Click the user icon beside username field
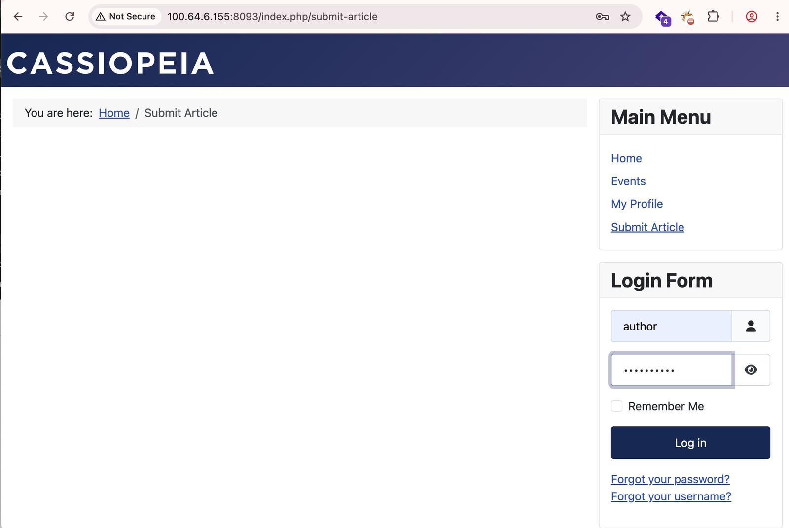This screenshot has width=789, height=528. tap(751, 326)
